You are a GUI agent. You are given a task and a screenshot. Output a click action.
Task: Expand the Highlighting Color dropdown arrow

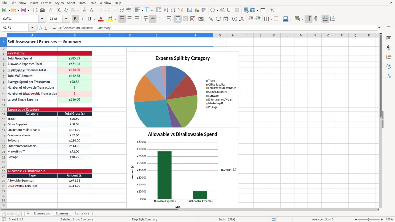[115, 19]
